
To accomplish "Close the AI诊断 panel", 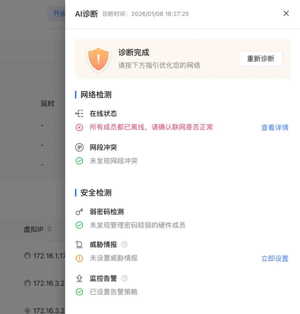I will (x=286, y=13).
